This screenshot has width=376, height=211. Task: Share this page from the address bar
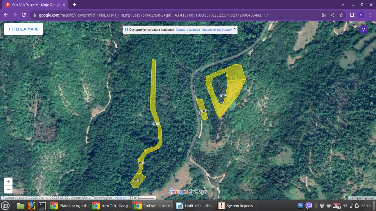click(x=332, y=15)
